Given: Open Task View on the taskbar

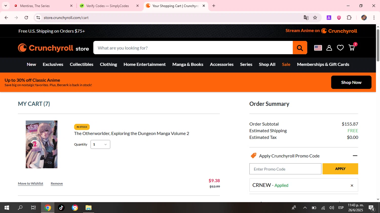Looking at the screenshot, I should [x=33, y=208].
